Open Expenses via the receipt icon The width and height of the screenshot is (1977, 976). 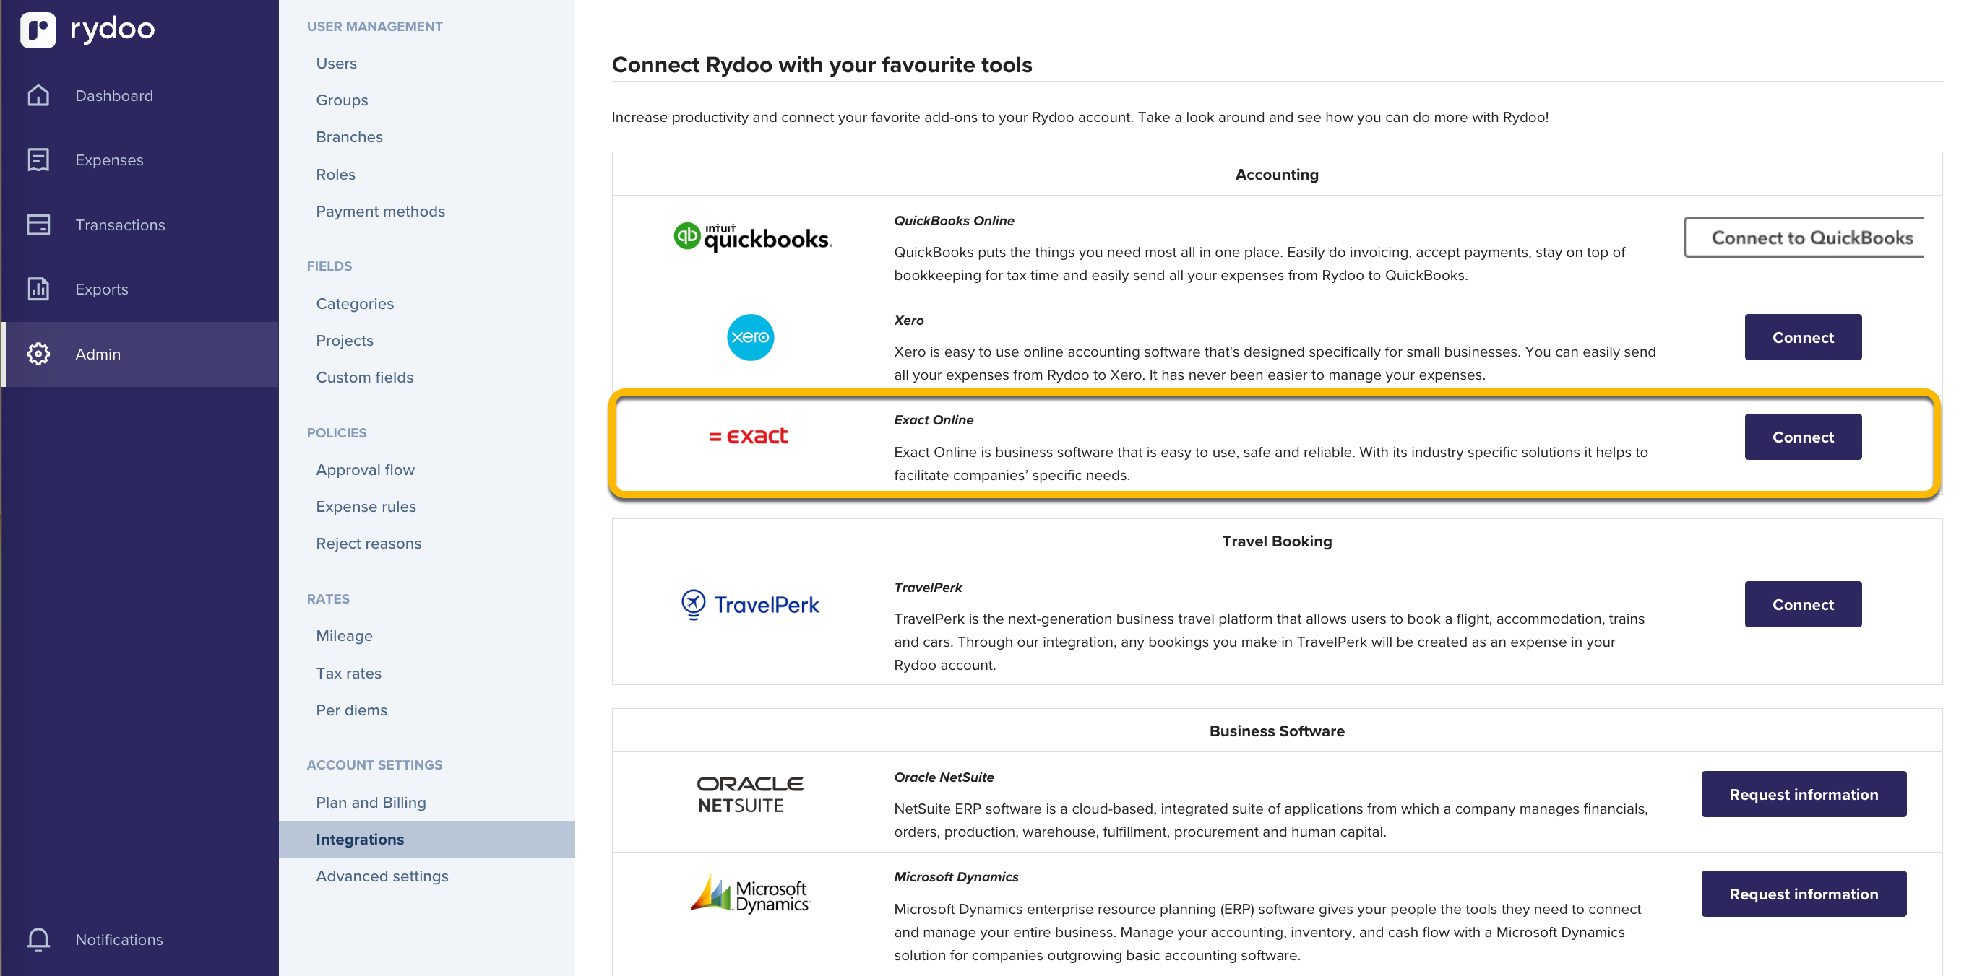click(38, 160)
